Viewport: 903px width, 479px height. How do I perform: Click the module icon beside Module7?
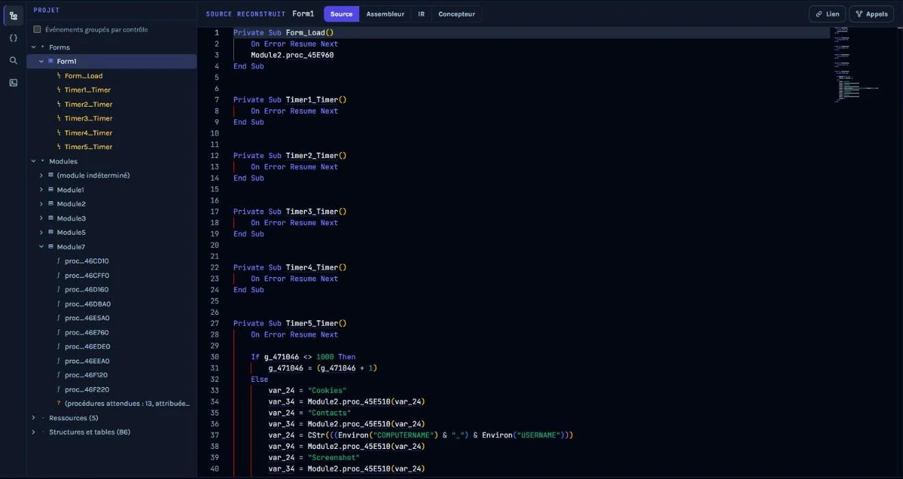[x=51, y=247]
